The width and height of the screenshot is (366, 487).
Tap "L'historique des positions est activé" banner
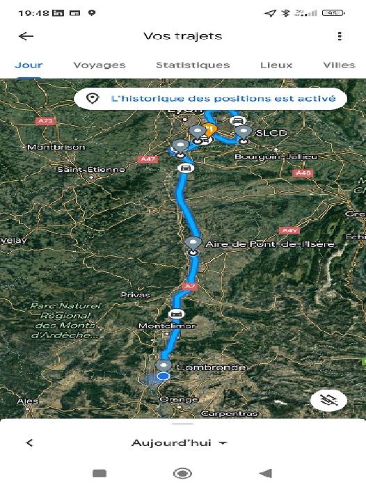tap(210, 99)
